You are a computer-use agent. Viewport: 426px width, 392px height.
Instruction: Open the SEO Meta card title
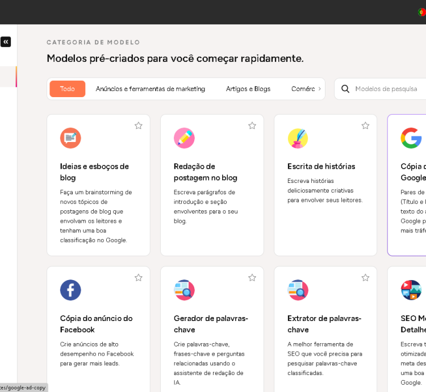point(414,324)
